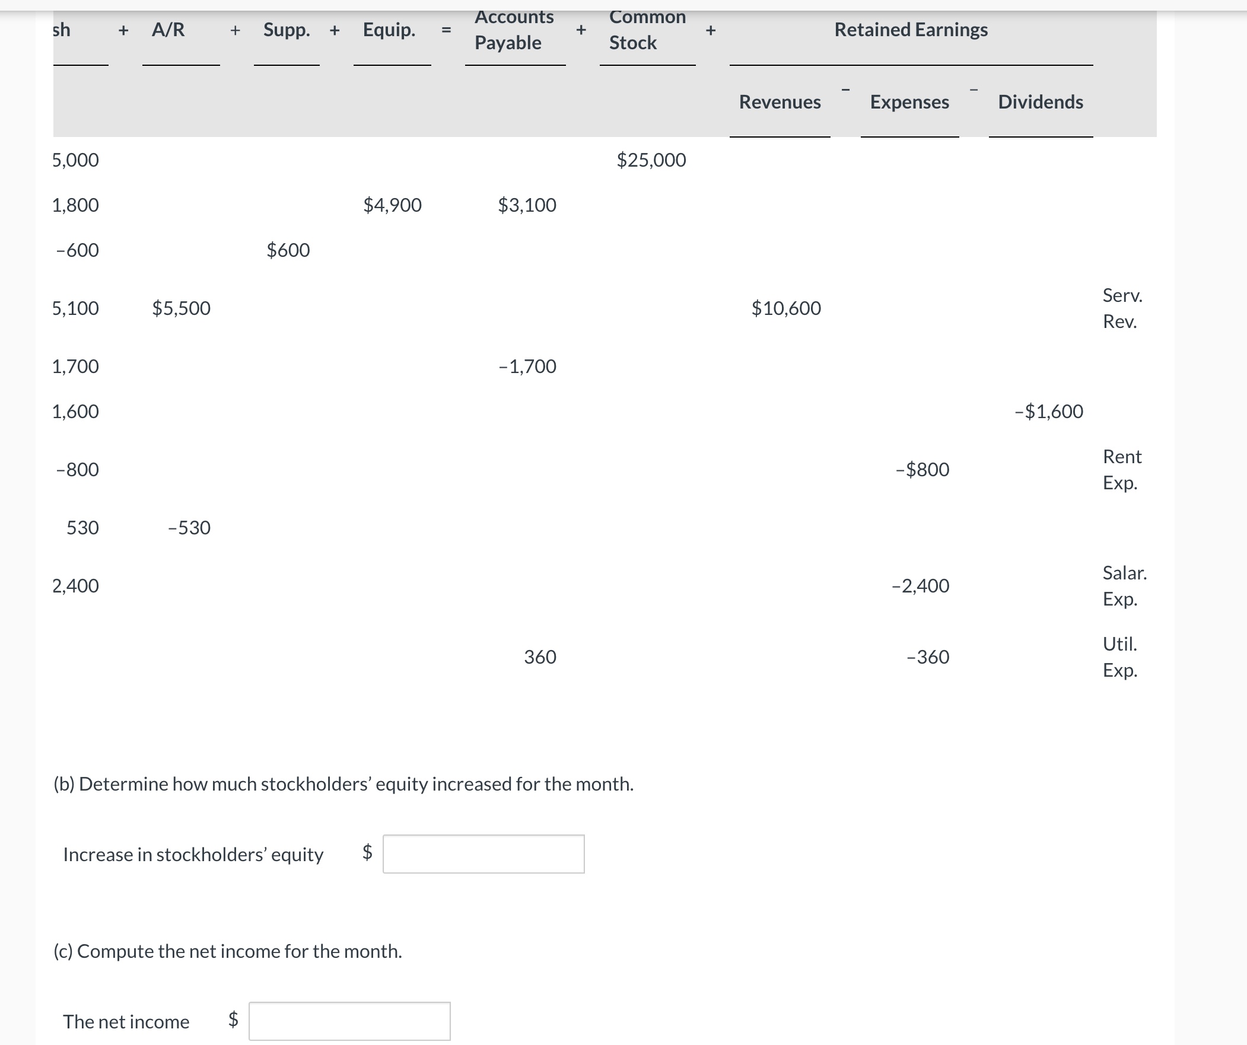1247x1045 pixels.
Task: Select the Common Stock column header
Action: (x=647, y=30)
